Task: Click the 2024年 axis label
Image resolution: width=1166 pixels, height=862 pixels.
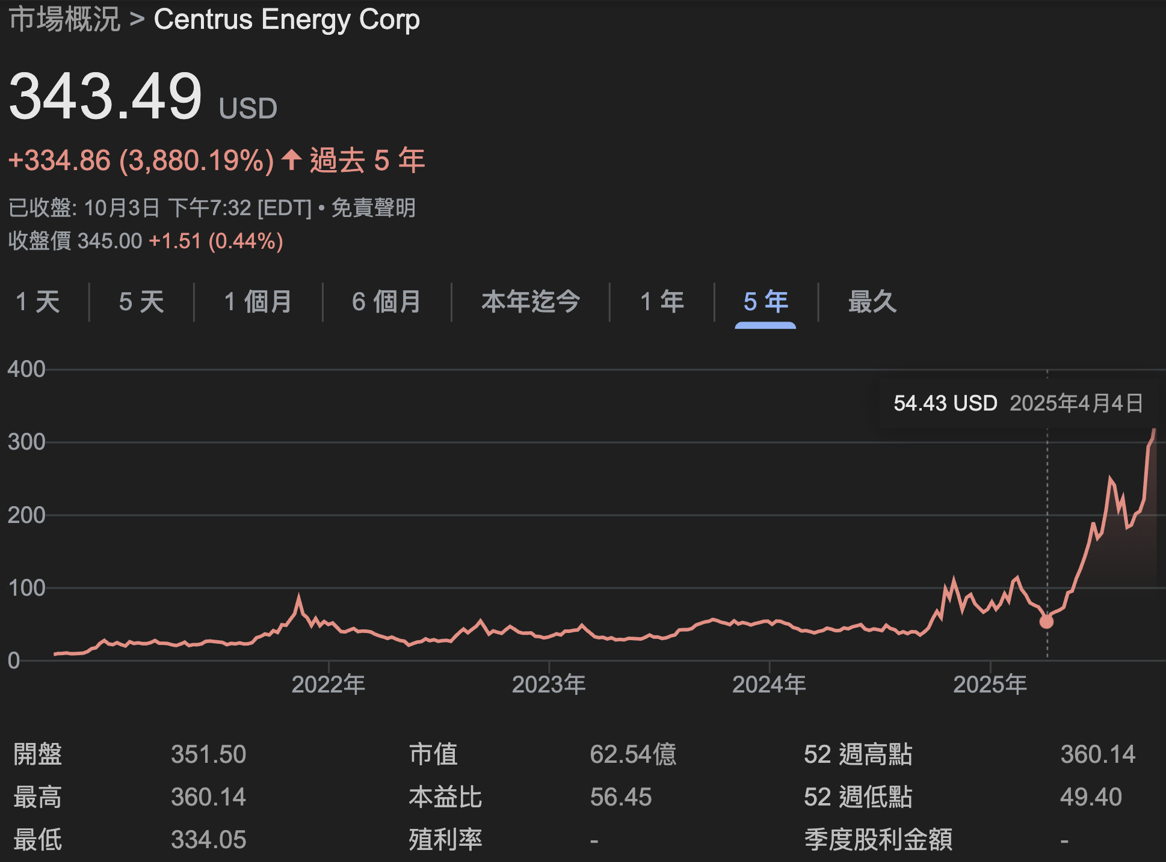Action: click(769, 684)
